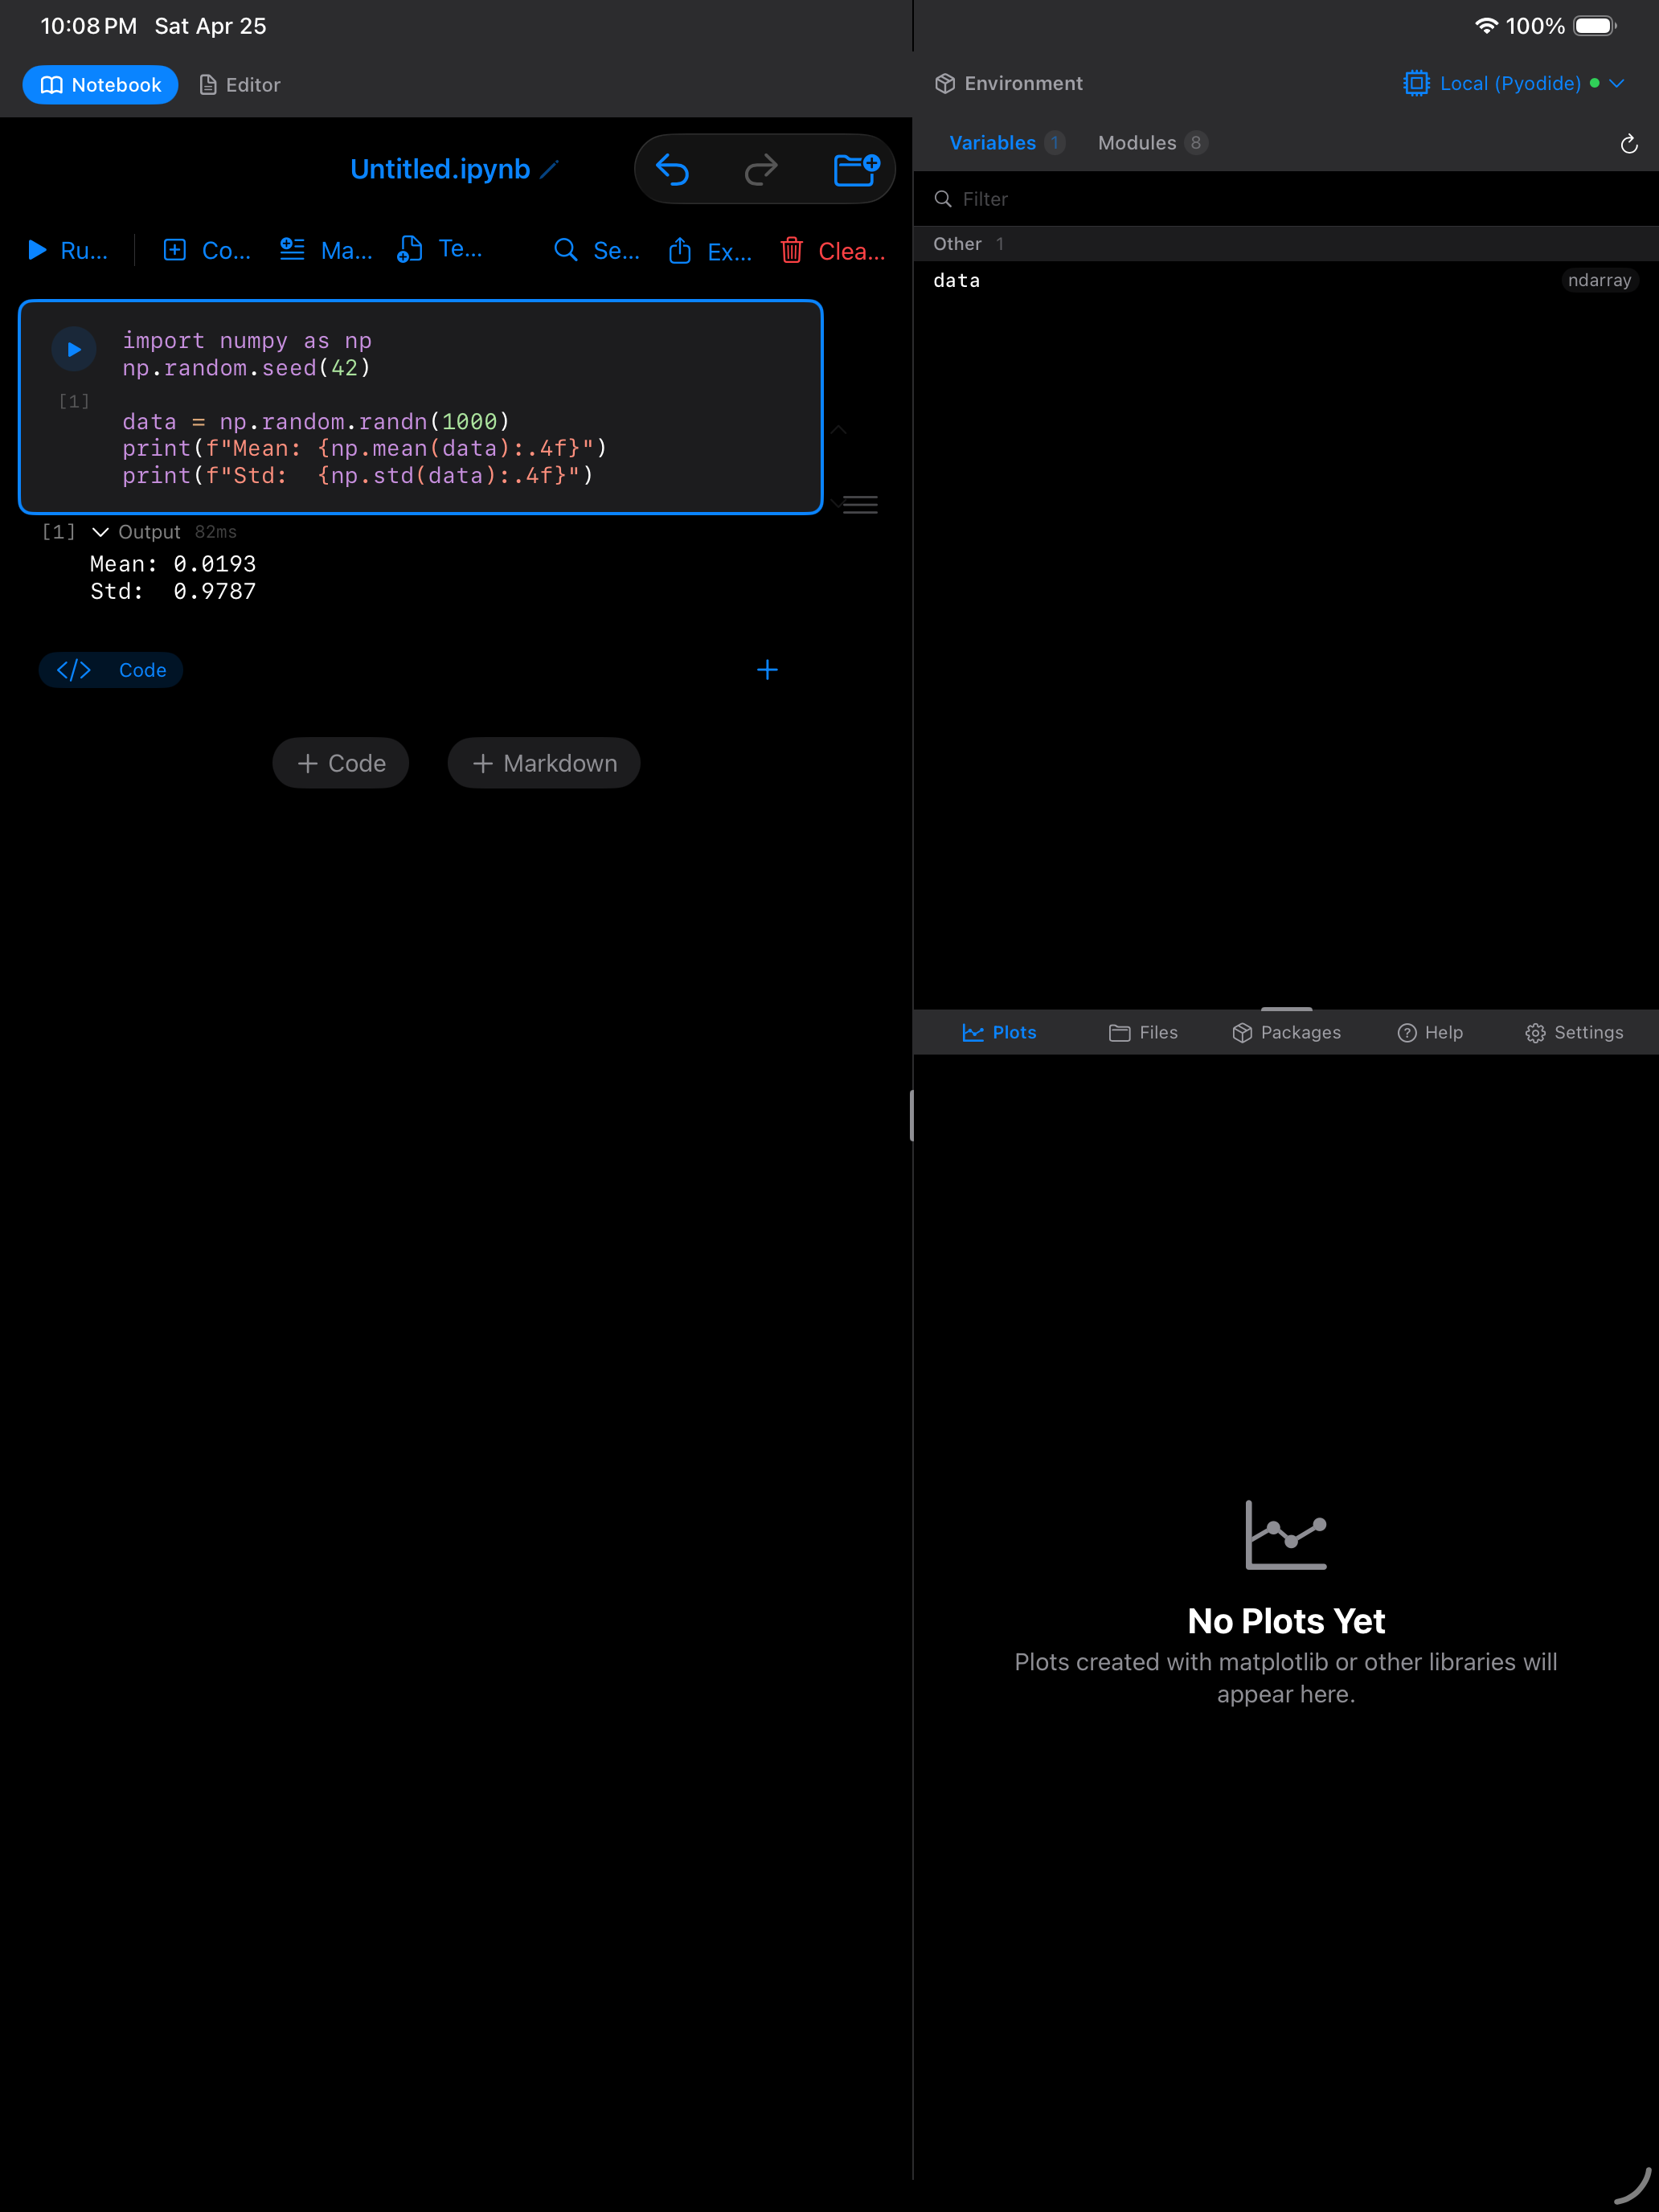Switch to the Editor view
1659x2212 pixels.
click(x=240, y=85)
